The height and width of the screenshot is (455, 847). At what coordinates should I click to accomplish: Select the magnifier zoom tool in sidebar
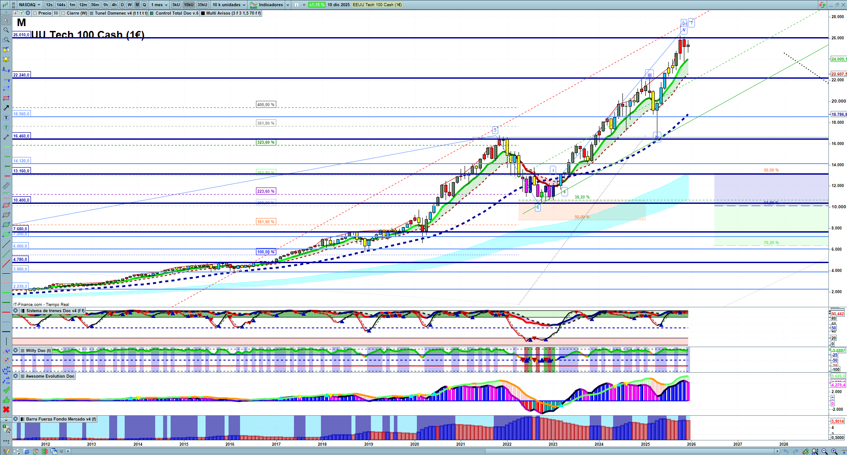pos(6,30)
